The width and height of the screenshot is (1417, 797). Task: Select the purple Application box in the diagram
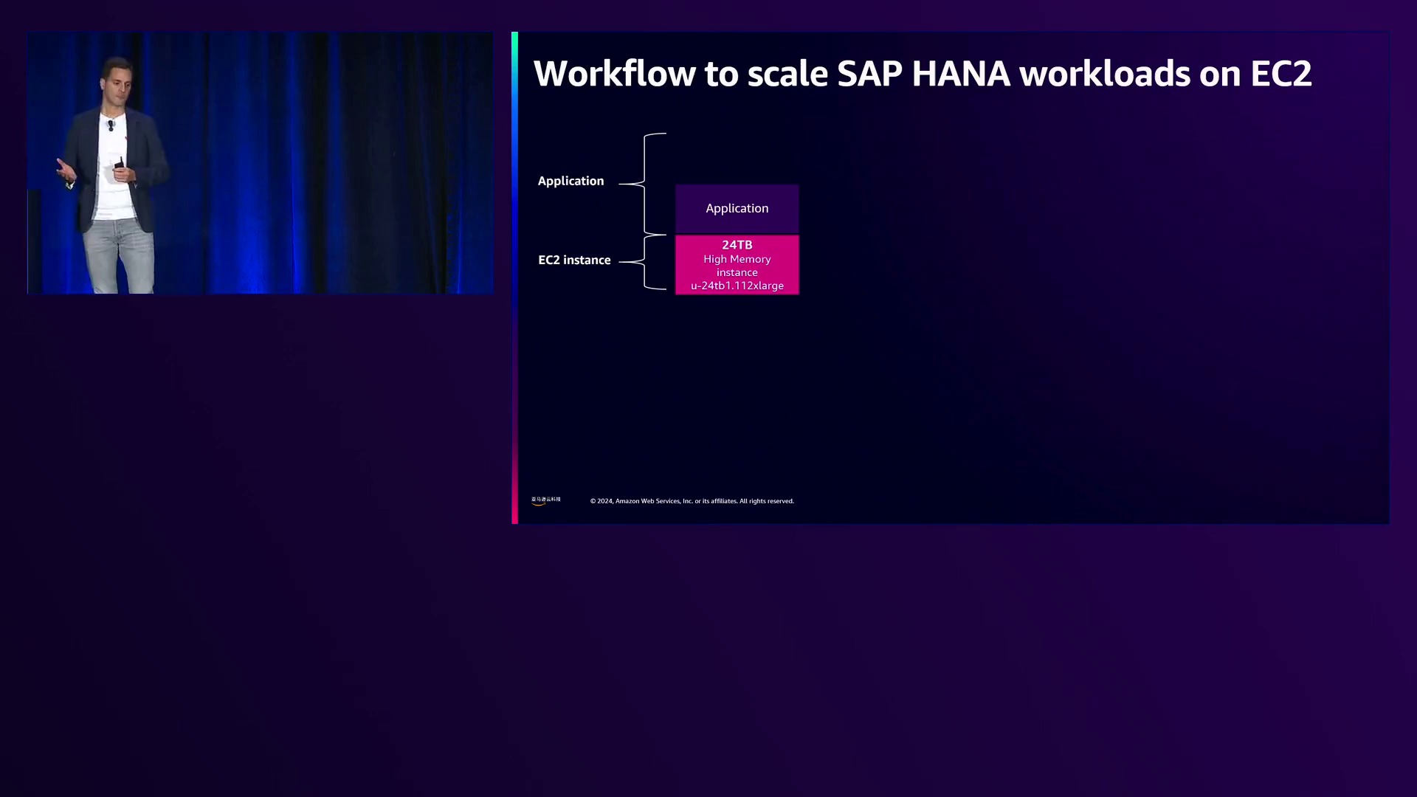(x=737, y=209)
